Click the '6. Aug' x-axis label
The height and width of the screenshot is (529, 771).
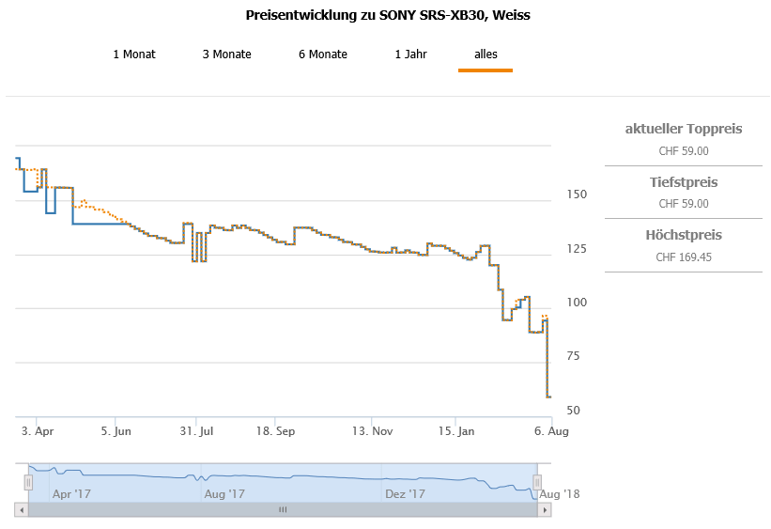tap(553, 431)
